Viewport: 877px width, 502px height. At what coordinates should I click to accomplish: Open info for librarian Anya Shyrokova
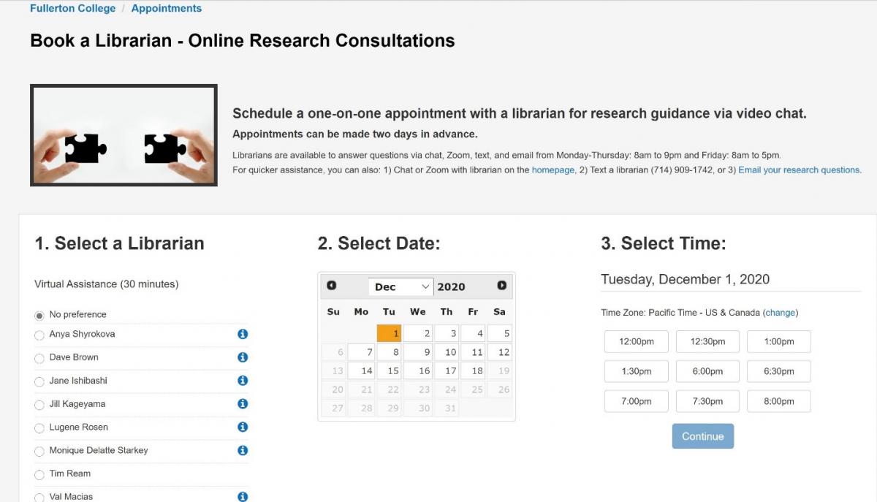coord(243,334)
